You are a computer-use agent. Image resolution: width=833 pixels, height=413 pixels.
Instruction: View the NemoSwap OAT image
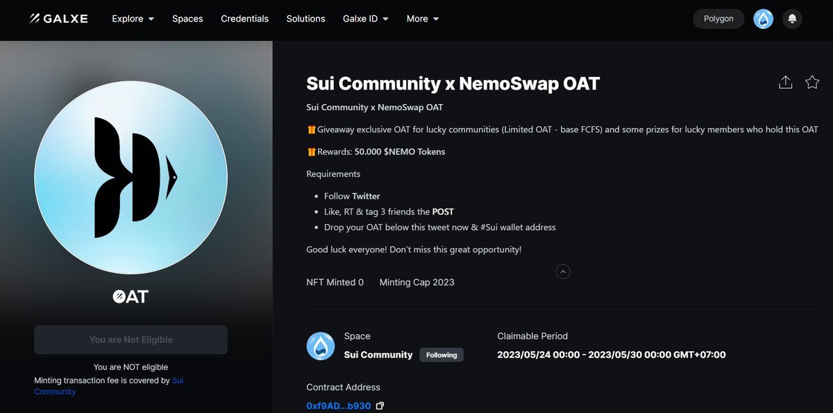pyautogui.click(x=131, y=178)
